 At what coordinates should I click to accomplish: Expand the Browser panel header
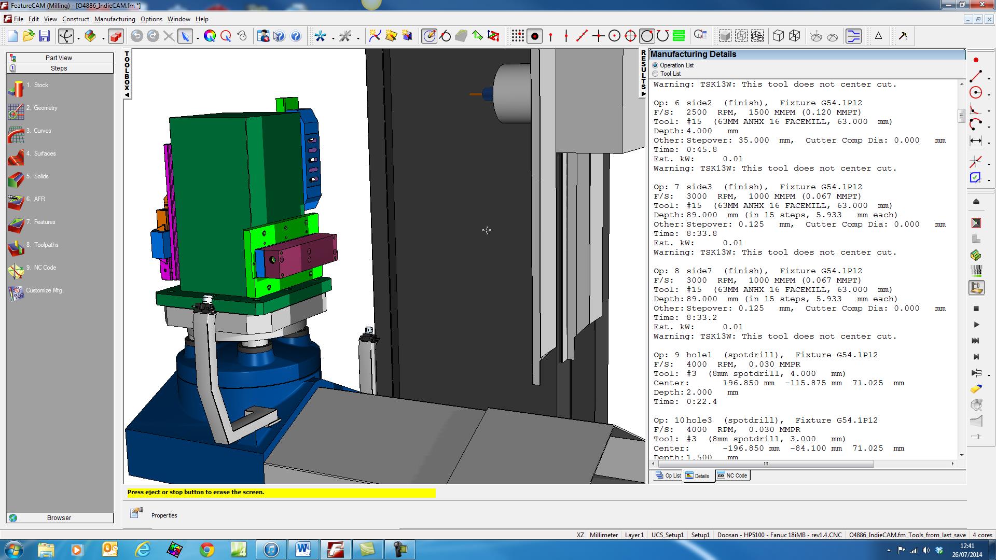click(60, 517)
